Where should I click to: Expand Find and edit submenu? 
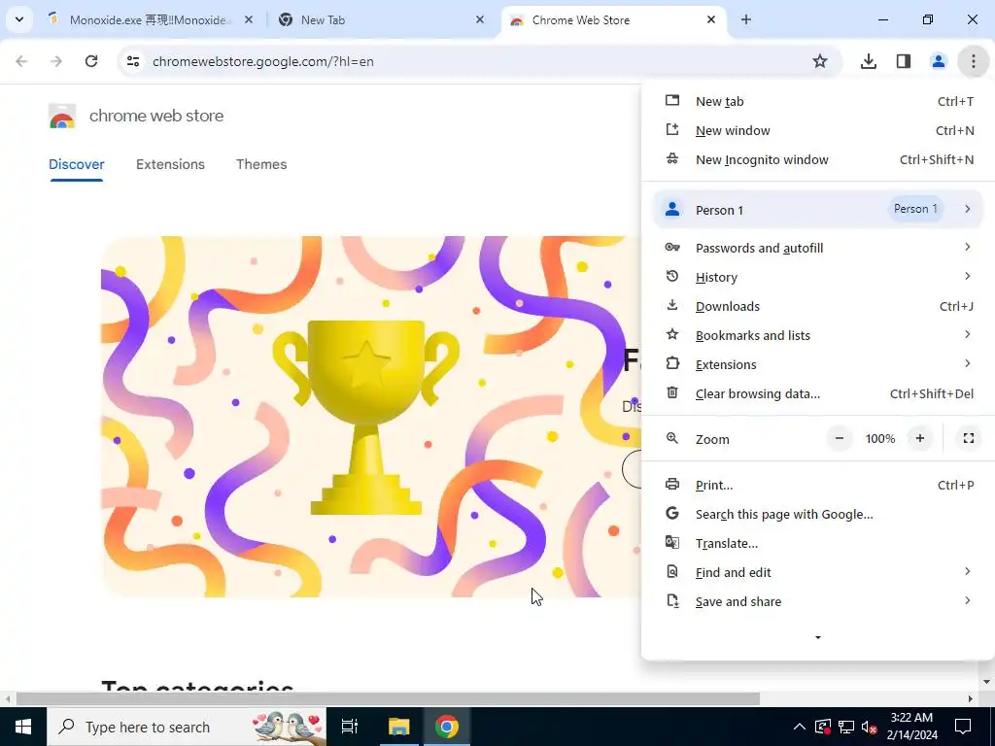pos(818,572)
